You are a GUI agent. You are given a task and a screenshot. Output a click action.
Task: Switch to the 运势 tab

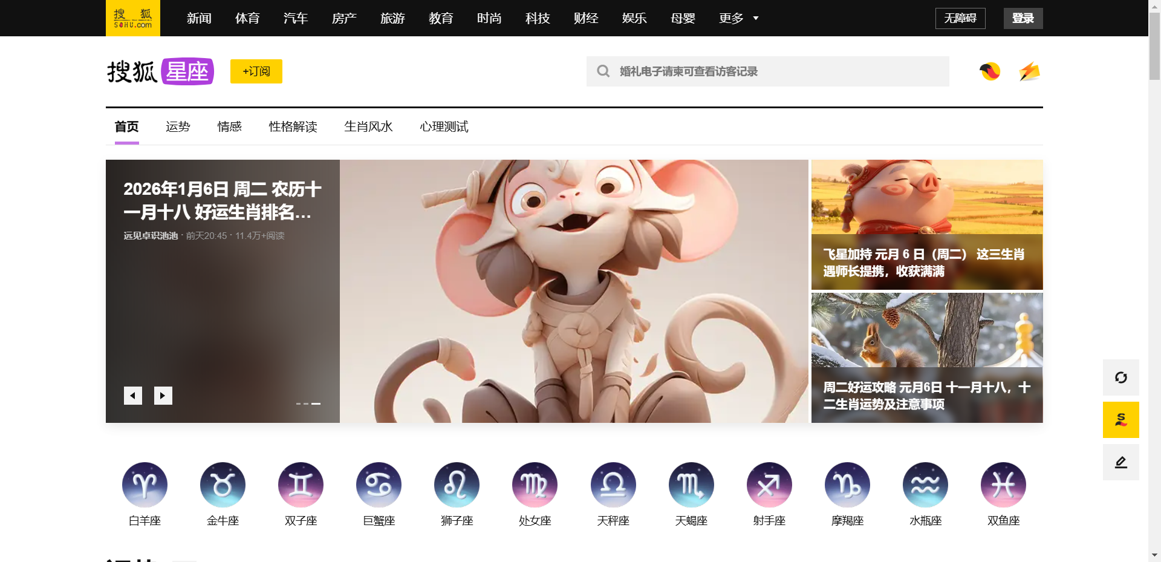[x=178, y=127]
